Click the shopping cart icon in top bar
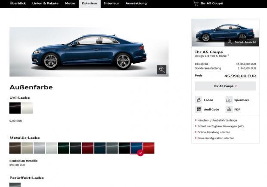 (x=196, y=3)
